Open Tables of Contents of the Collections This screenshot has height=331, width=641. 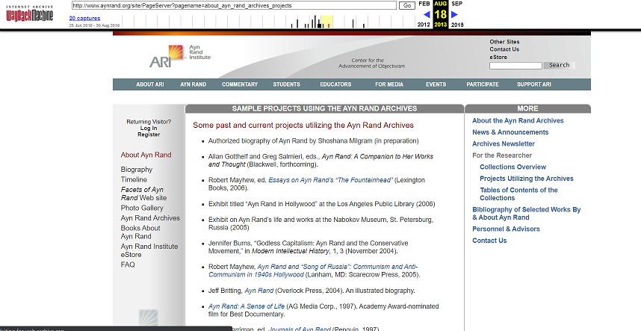[x=518, y=194]
